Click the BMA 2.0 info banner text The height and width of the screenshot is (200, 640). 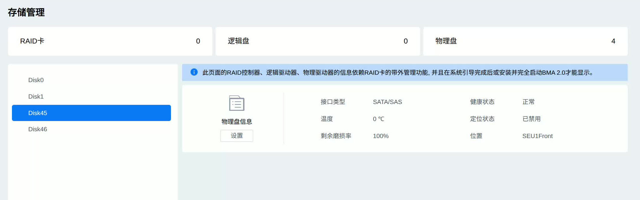click(398, 73)
